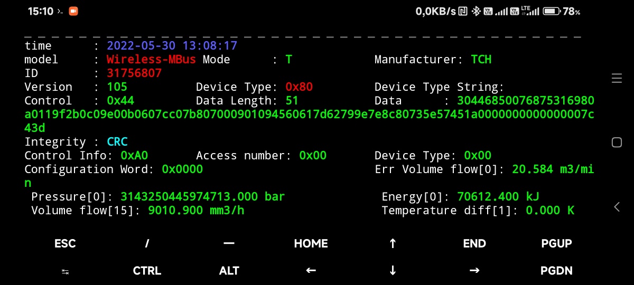Tap the Android home square button

[617, 142]
